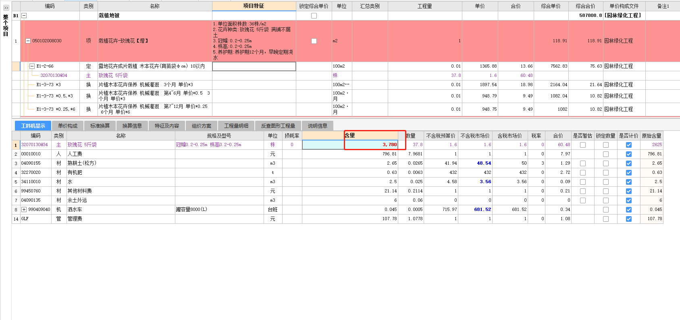Check 是否暂估 for 玫瑰花 5斤袋 row

point(583,145)
